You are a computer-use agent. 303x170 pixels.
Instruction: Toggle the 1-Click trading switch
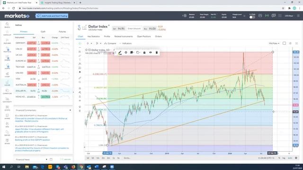(x=252, y=17)
